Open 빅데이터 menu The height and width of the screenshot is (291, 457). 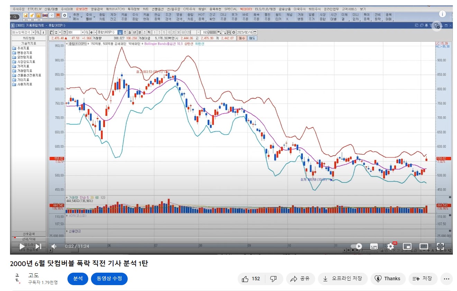tap(246, 9)
